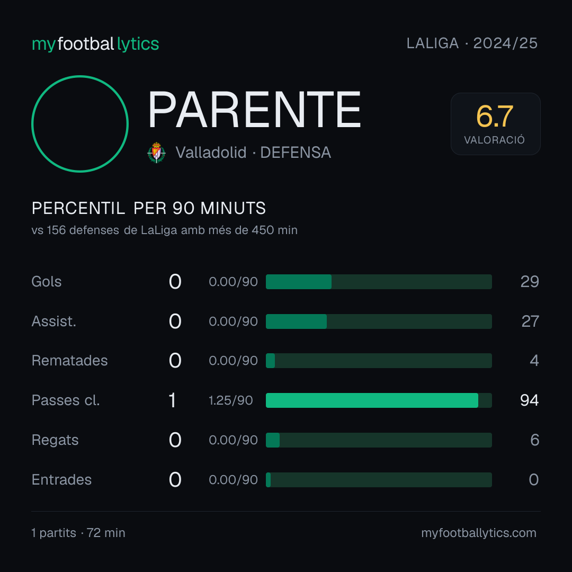This screenshot has width=572, height=572.
Task: Click the LALIGA · 2024/25 season label
Action: click(x=472, y=43)
